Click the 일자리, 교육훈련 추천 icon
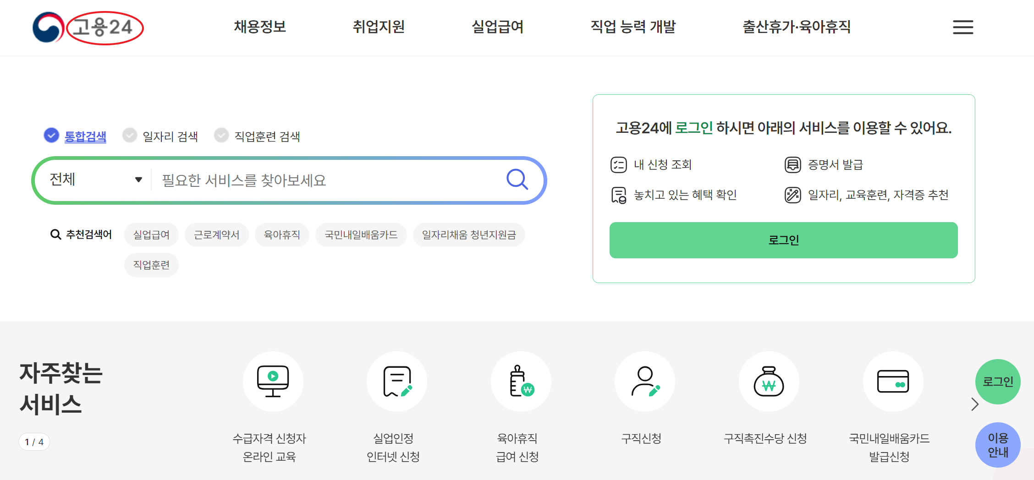Viewport: 1034px width, 480px height. pyautogui.click(x=792, y=195)
